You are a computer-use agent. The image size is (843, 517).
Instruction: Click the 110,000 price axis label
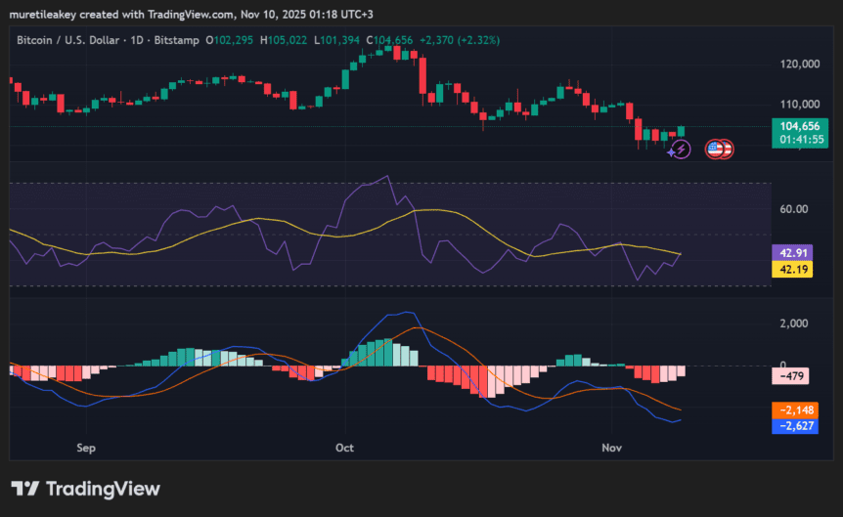pyautogui.click(x=800, y=105)
